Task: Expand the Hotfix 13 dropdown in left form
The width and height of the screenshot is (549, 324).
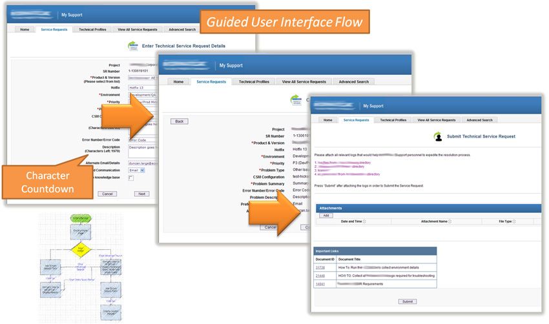Action: 142,87
